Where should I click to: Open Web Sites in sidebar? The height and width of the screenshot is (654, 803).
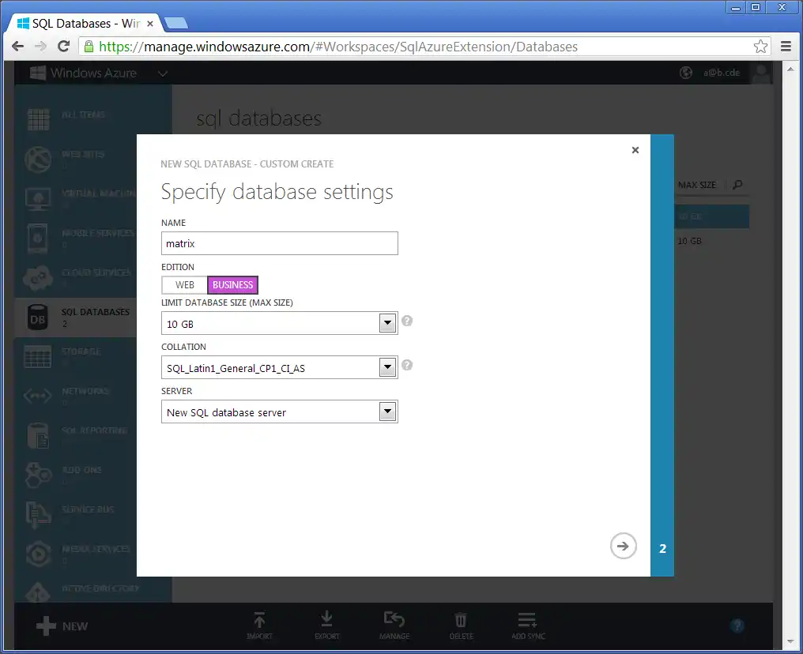76,159
